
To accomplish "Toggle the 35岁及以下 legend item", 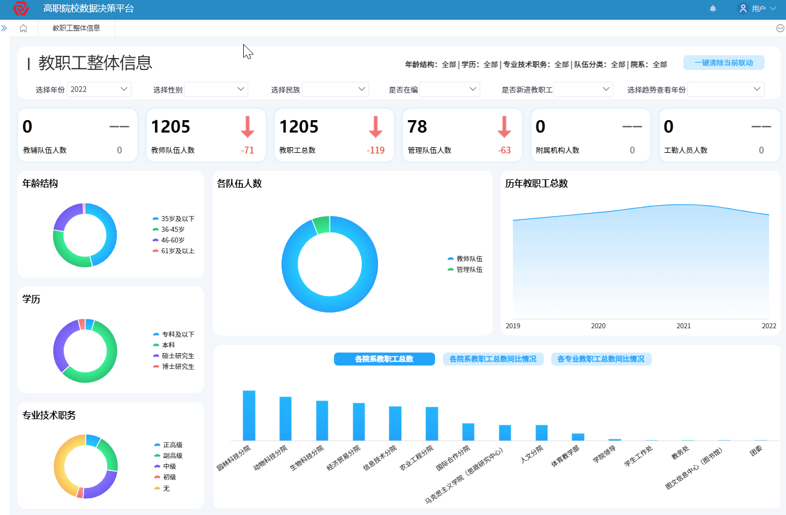I will (x=173, y=219).
